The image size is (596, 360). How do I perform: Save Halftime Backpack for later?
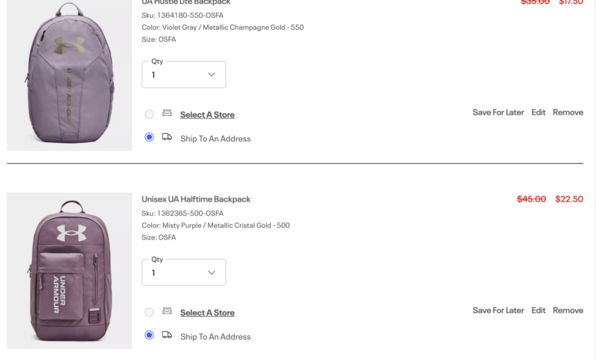(x=498, y=310)
